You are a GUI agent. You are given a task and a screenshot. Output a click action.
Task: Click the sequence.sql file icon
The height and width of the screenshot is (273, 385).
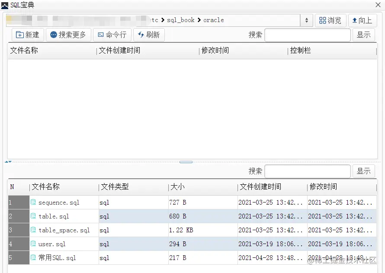[x=33, y=202]
